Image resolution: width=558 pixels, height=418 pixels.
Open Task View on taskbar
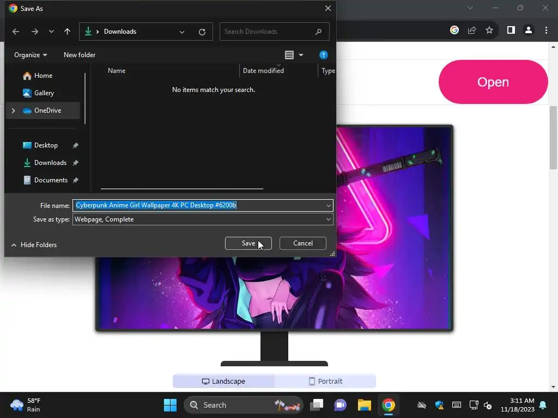(x=317, y=405)
